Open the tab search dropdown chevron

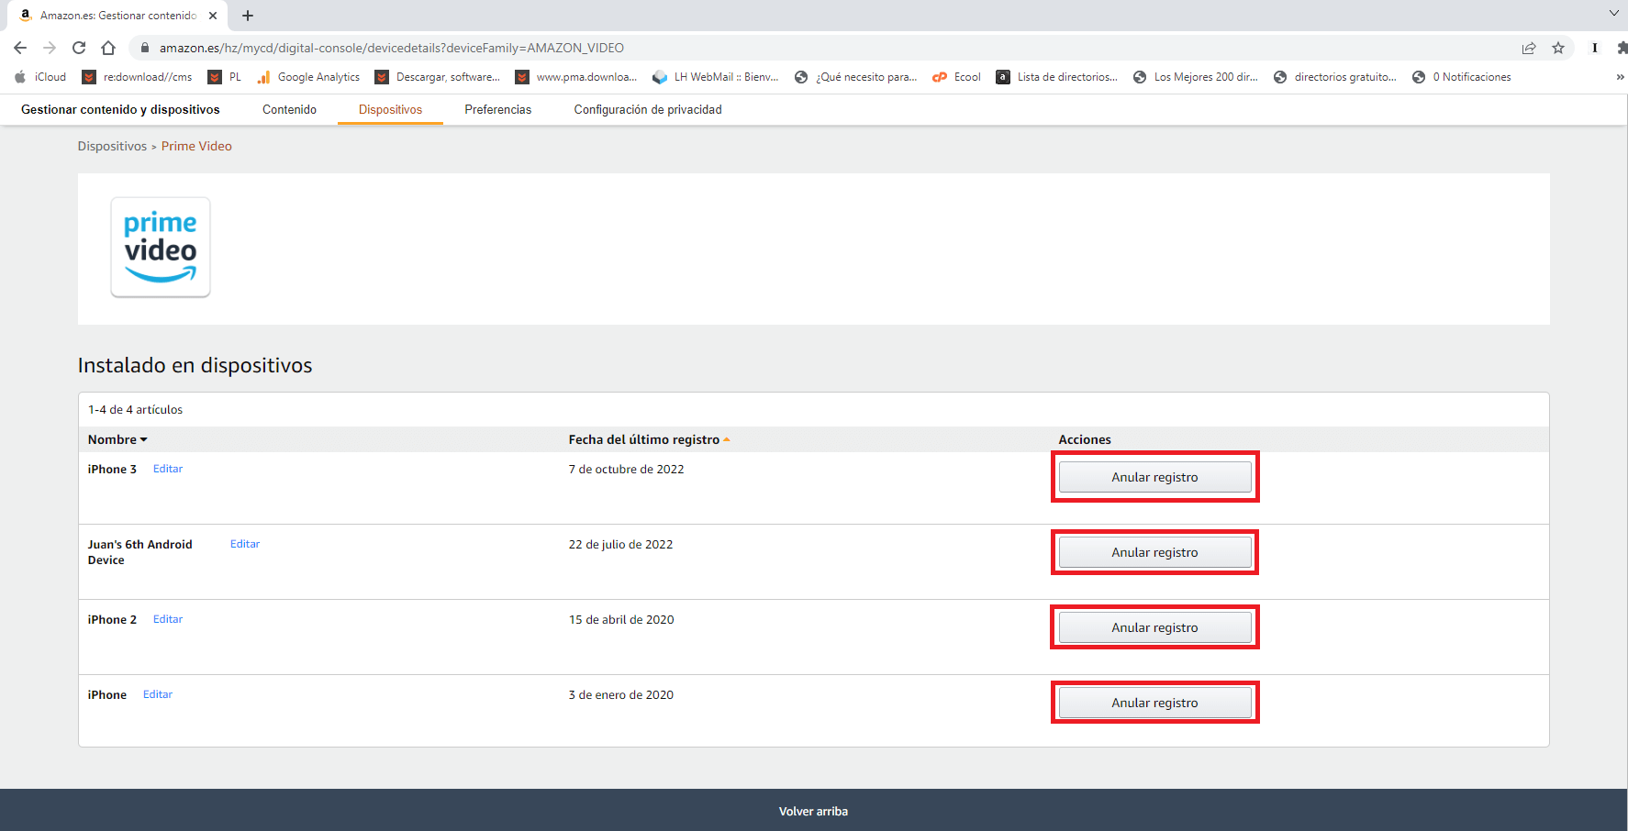click(x=1614, y=13)
